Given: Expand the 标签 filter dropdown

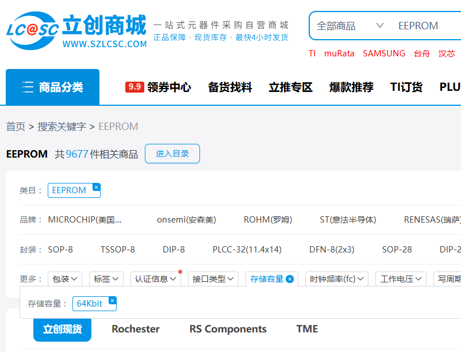Looking at the screenshot, I should coord(106,279).
